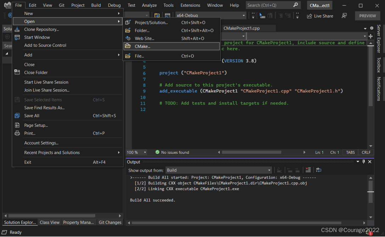The image size is (385, 237).
Task: Click the PREVIEW button
Action: 367,16
